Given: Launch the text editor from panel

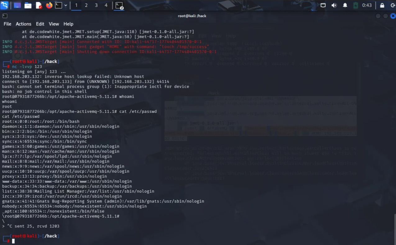Looking at the screenshot, I should [39, 5].
